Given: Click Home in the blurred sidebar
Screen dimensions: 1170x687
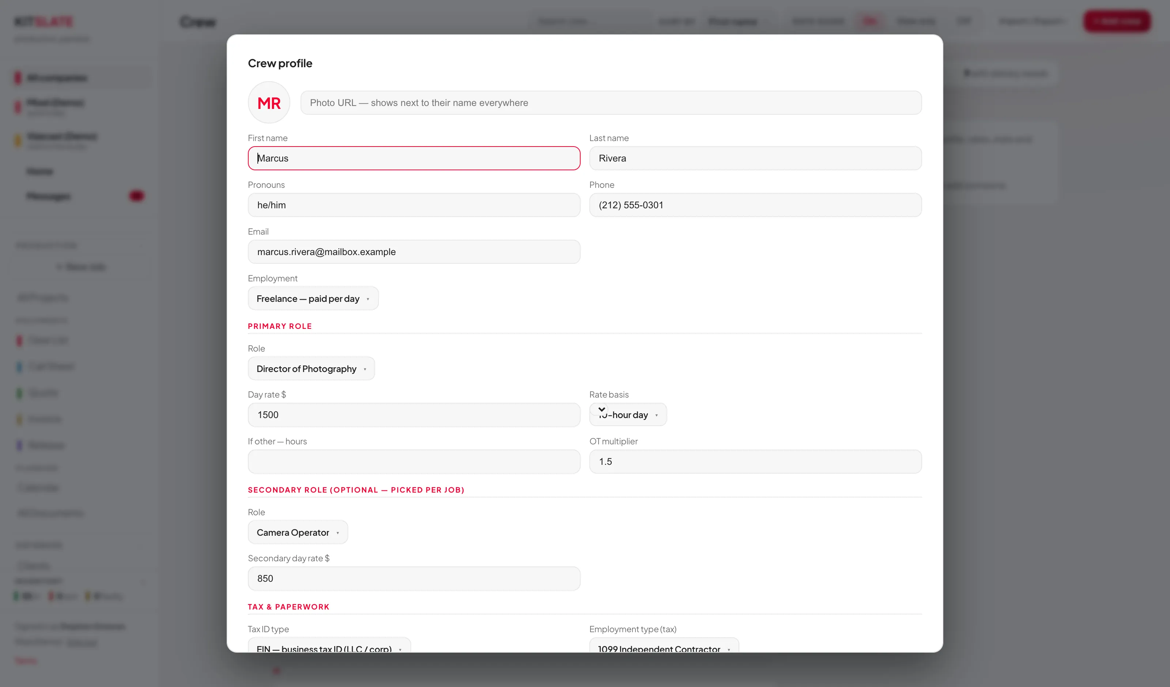Looking at the screenshot, I should coord(40,172).
